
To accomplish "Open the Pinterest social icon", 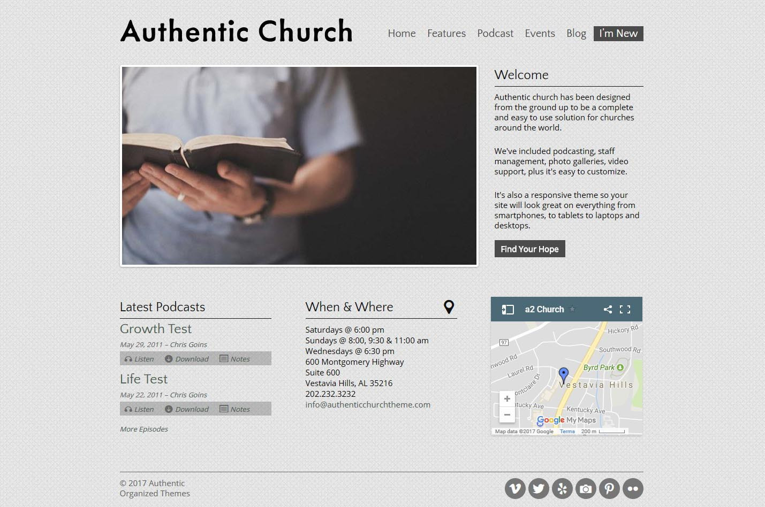I will [609, 488].
